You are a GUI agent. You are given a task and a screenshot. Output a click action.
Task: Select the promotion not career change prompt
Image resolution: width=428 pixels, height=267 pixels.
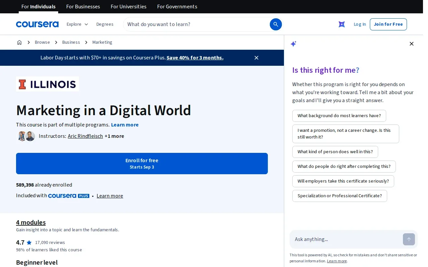pos(346,134)
